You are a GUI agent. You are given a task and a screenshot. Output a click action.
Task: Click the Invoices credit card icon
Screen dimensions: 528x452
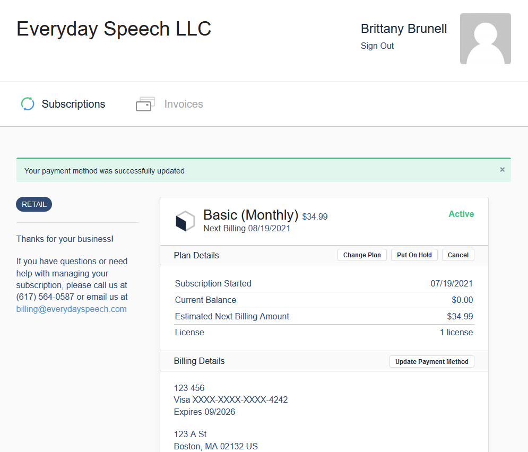click(145, 104)
